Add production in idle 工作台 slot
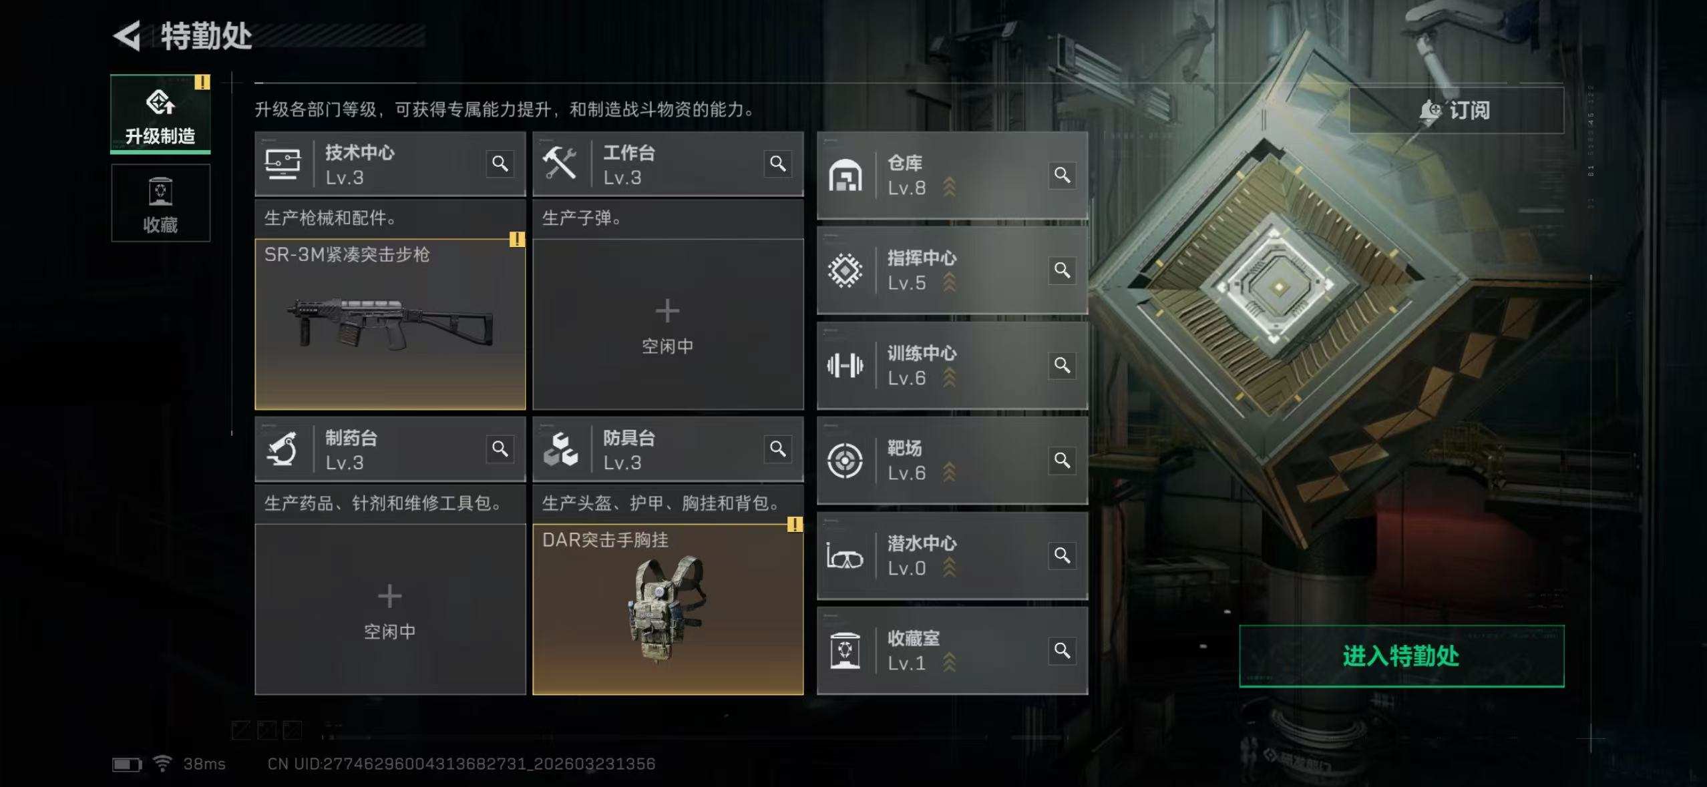 tap(668, 324)
